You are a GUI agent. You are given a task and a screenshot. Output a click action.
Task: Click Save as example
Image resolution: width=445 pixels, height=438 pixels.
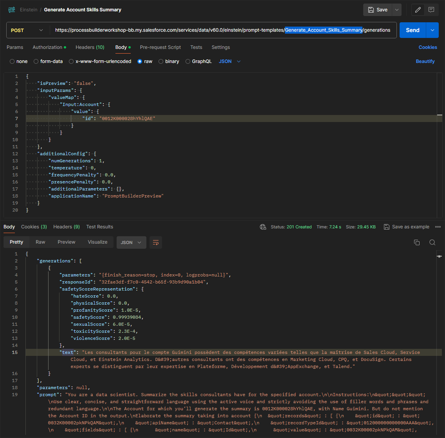[407, 227]
